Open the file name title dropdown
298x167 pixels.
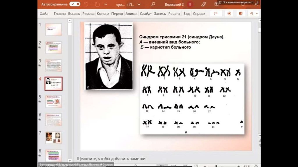tap(139, 4)
